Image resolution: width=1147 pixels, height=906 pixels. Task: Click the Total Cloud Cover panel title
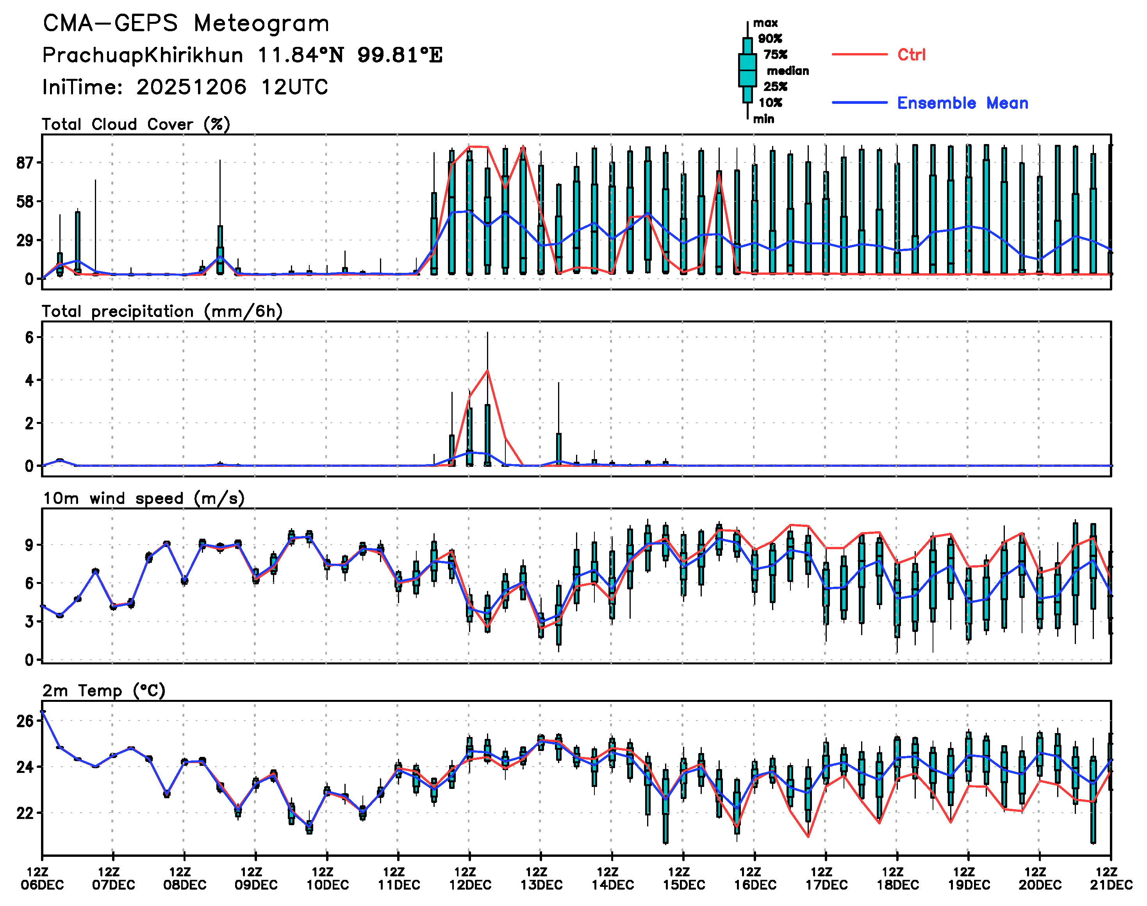coord(136,125)
